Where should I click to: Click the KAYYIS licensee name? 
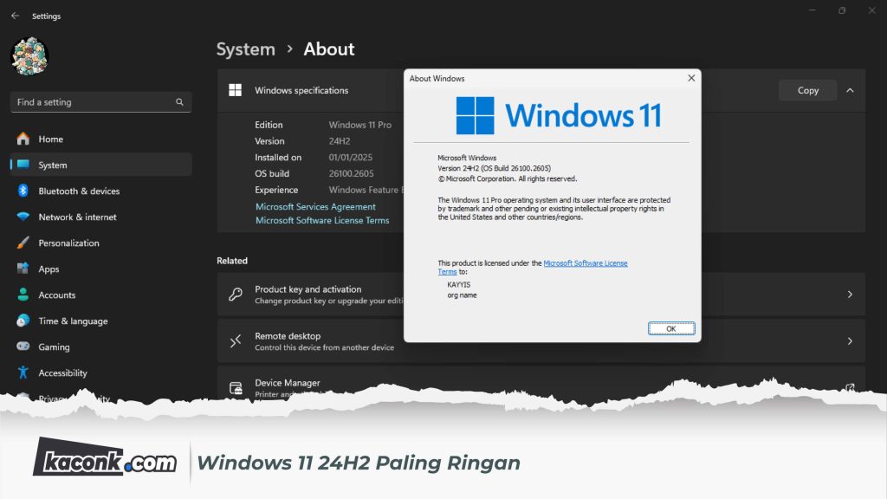click(x=459, y=284)
